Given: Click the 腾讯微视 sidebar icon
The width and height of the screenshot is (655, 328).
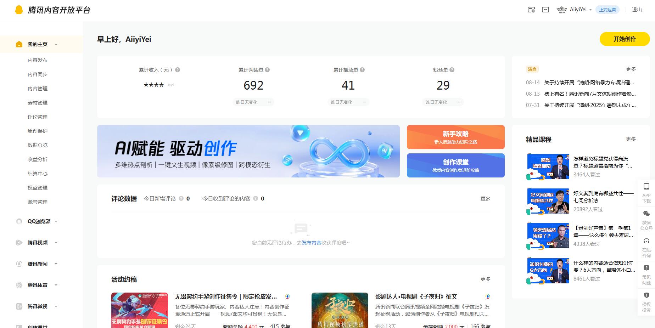Looking at the screenshot, I should (19, 306).
